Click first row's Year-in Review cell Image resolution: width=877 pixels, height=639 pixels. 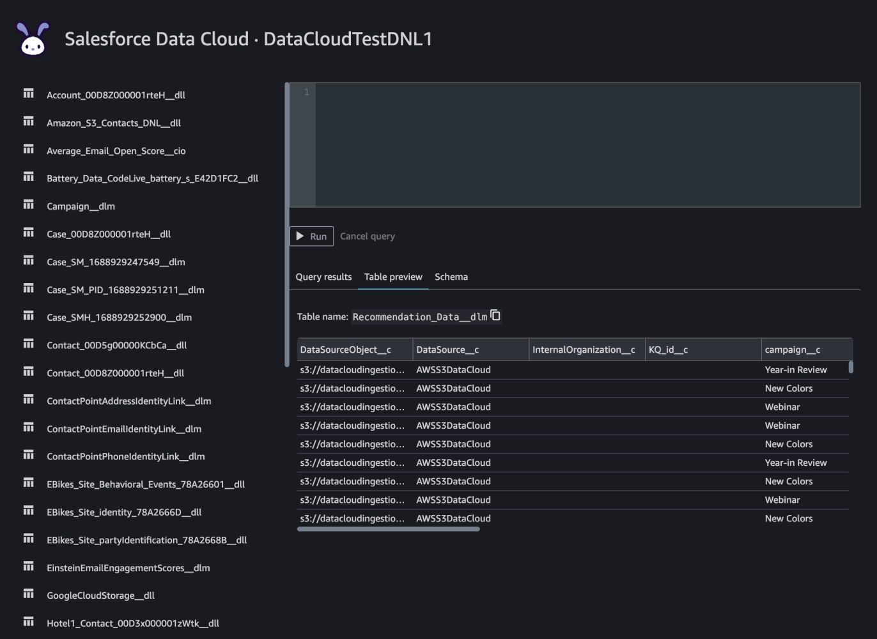click(796, 370)
